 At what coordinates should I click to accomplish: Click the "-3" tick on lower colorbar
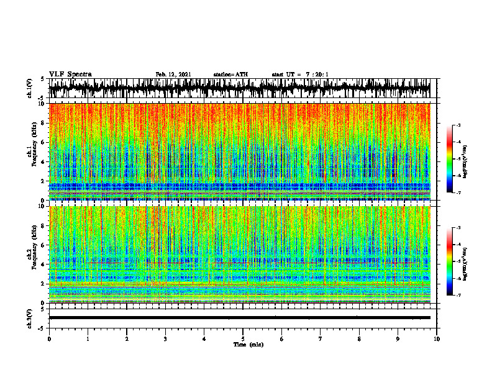coord(458,228)
